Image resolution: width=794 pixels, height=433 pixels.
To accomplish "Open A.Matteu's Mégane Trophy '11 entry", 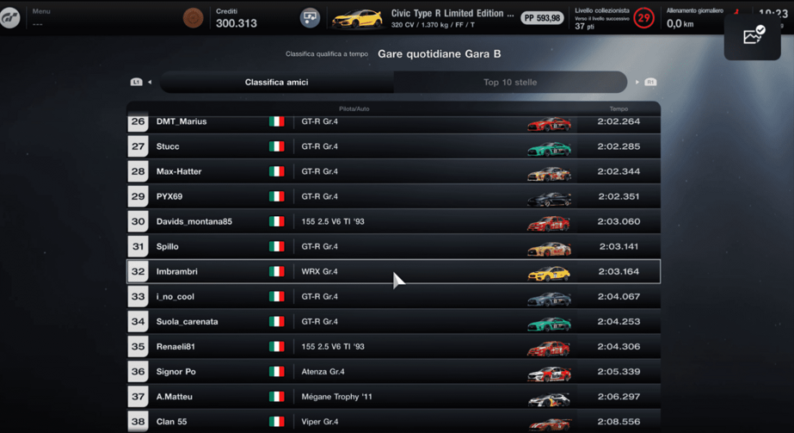I will 394,397.
